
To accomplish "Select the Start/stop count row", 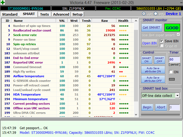I will (x=68, y=49).
